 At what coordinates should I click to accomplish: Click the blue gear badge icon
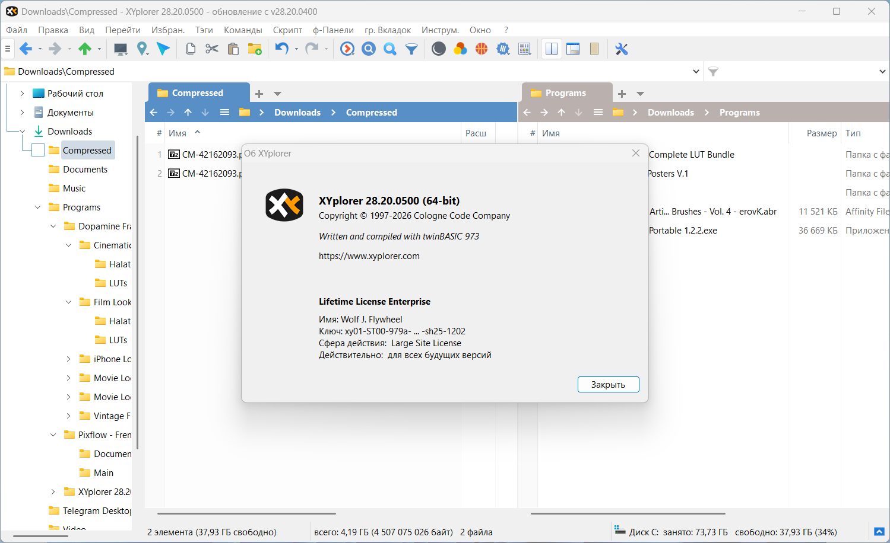coord(503,49)
